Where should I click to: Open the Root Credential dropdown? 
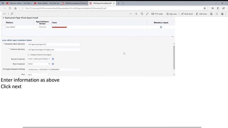[39, 64]
